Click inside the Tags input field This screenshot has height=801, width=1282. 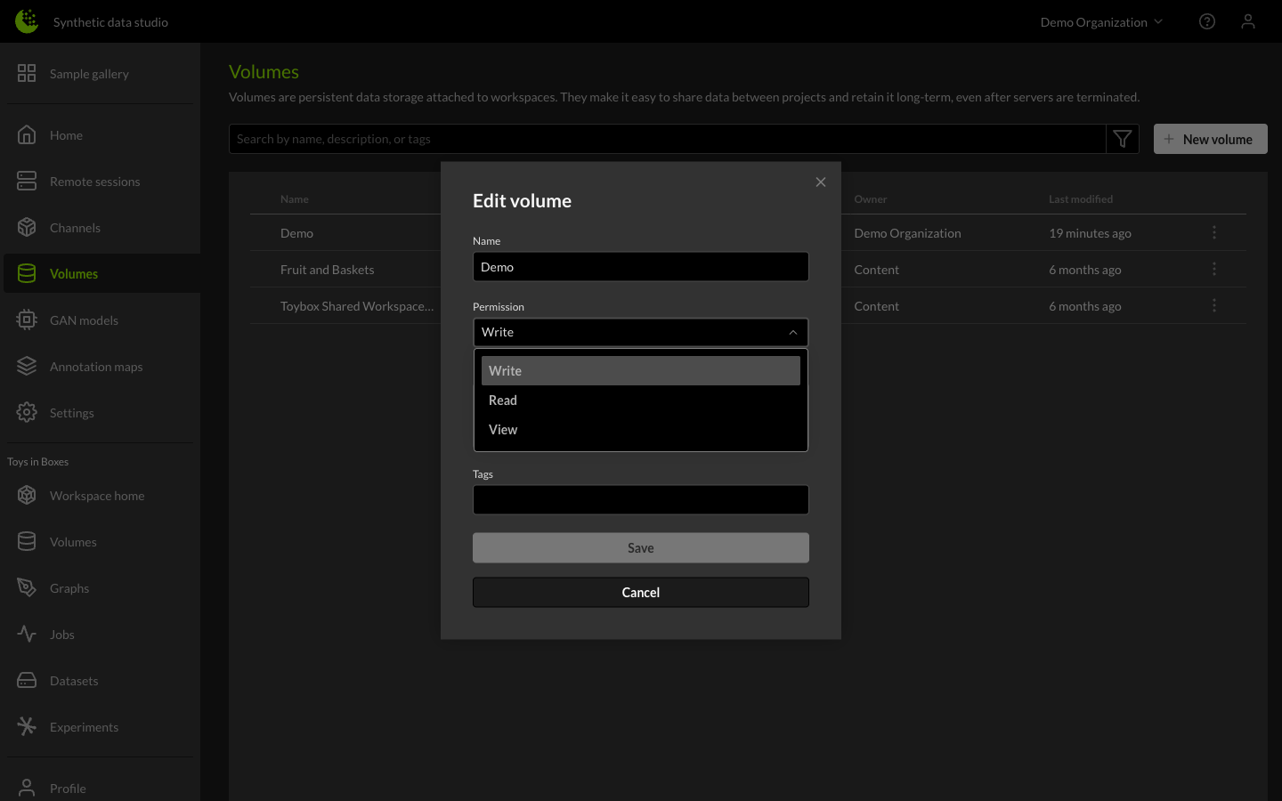[640, 499]
